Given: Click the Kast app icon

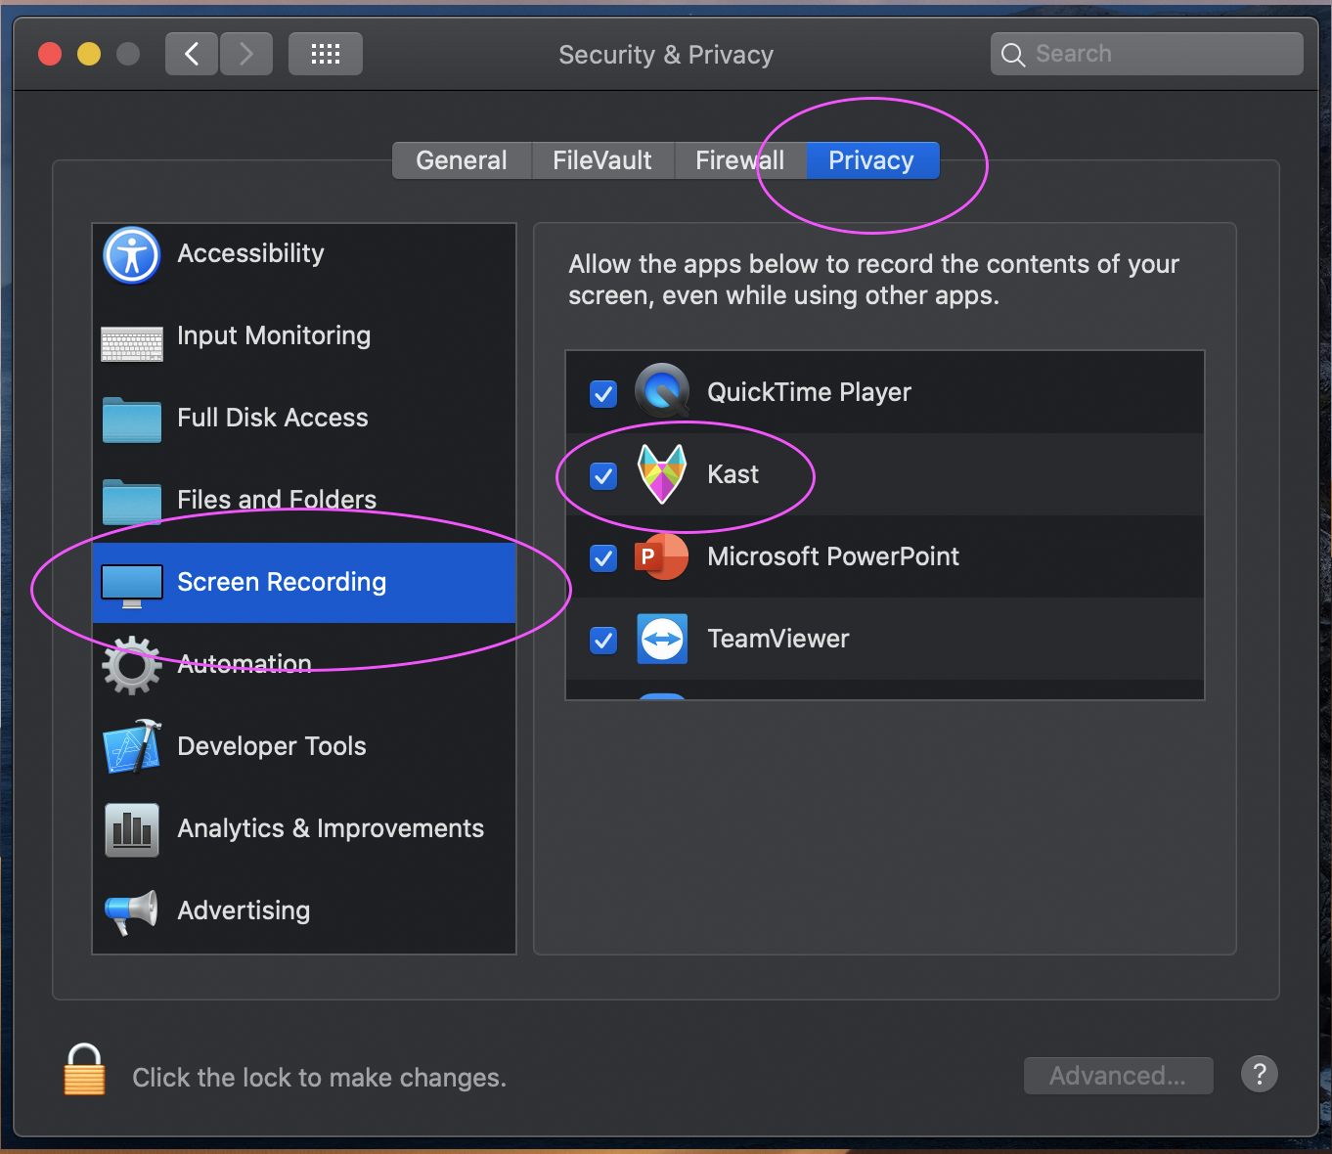Looking at the screenshot, I should pyautogui.click(x=662, y=474).
